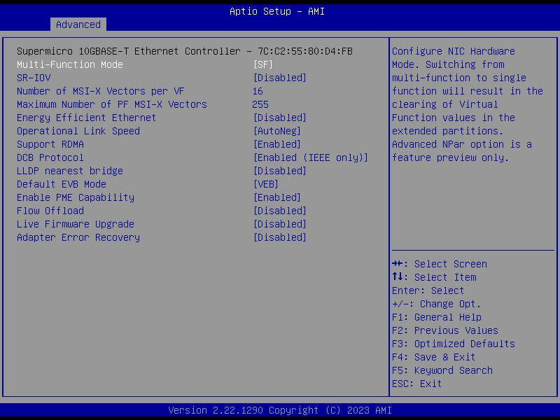Select Maximum Number of PF MSI-X Vectors

pyautogui.click(x=112, y=104)
